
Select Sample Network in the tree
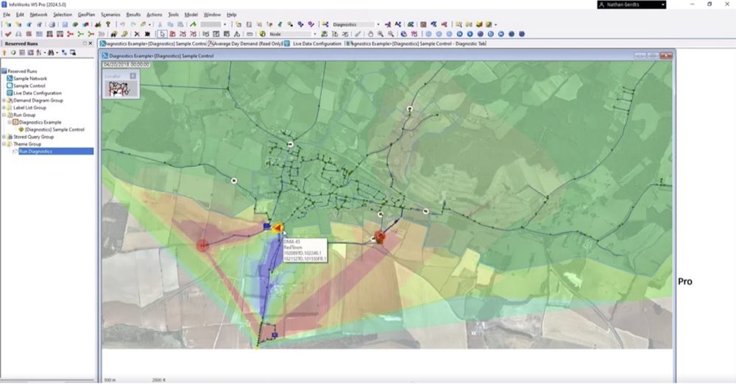coord(32,79)
